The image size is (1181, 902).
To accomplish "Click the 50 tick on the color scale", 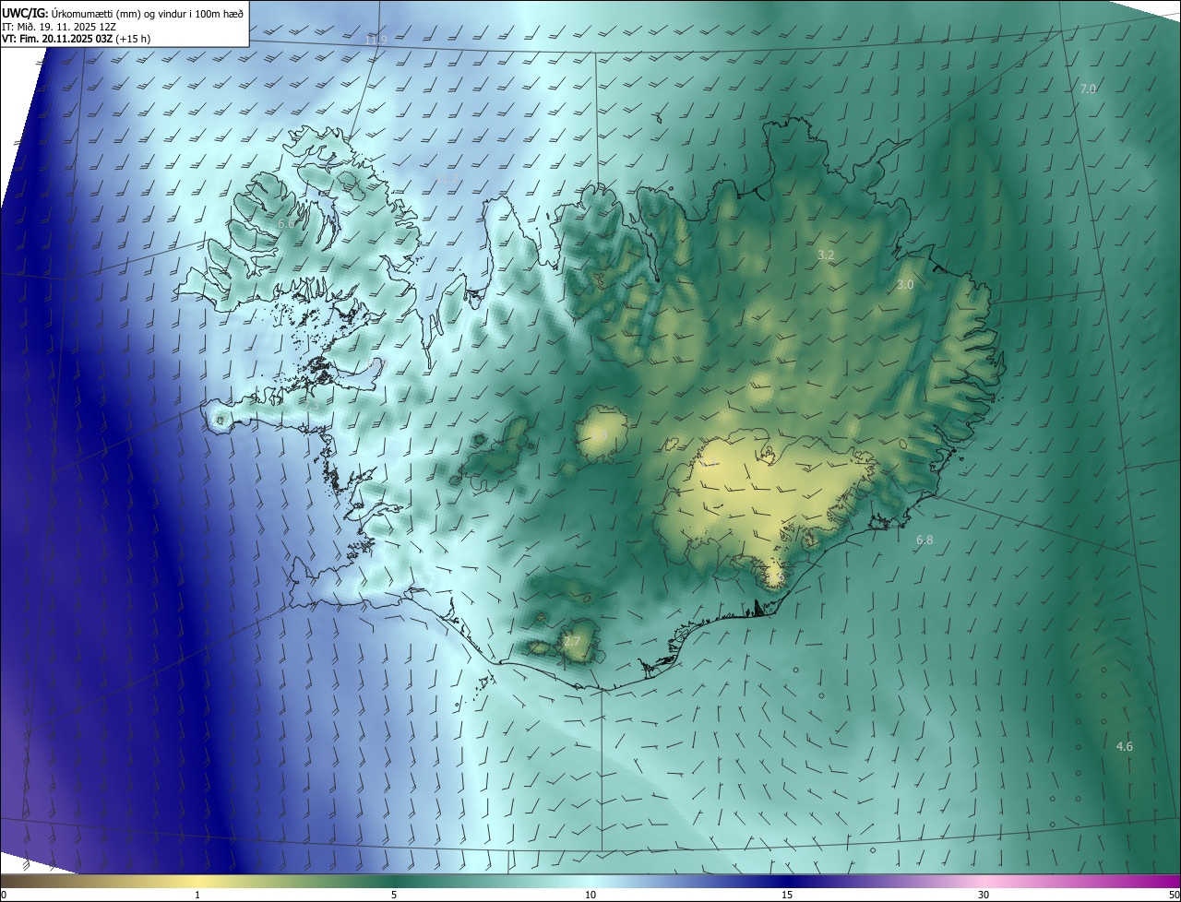I will (1174, 895).
